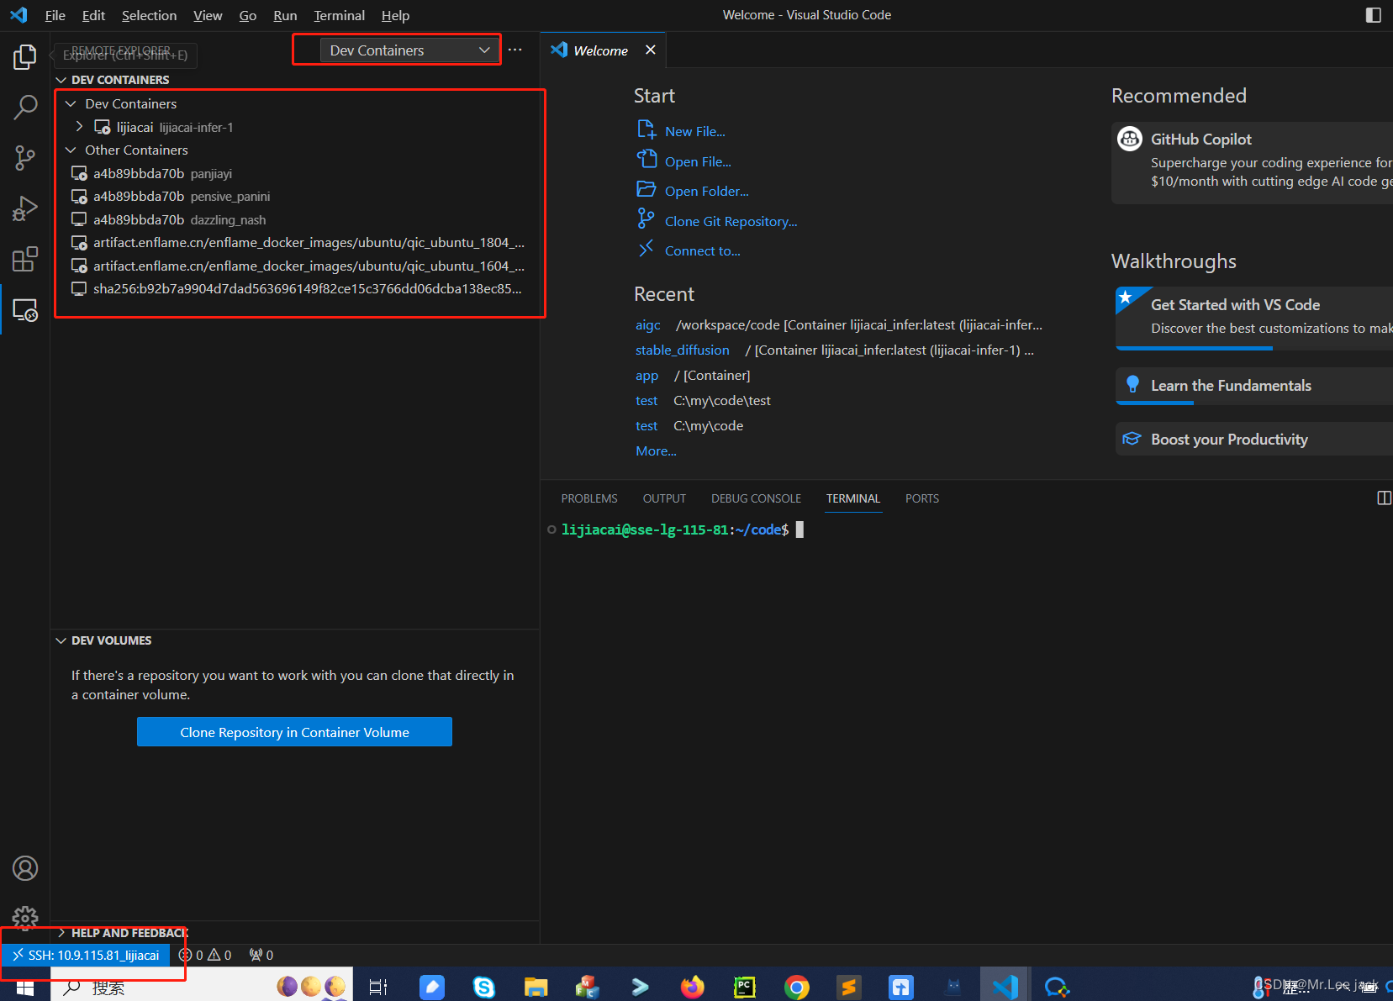Expand the lijiacai container node
1393x1001 pixels.
[79, 127]
